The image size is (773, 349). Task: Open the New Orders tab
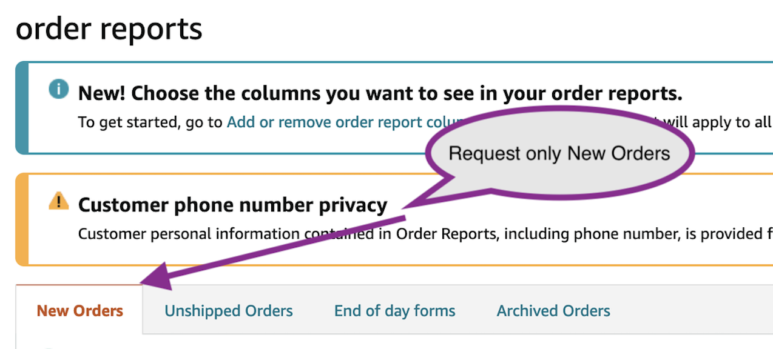(80, 311)
